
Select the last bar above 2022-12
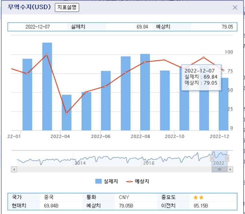[224, 104]
